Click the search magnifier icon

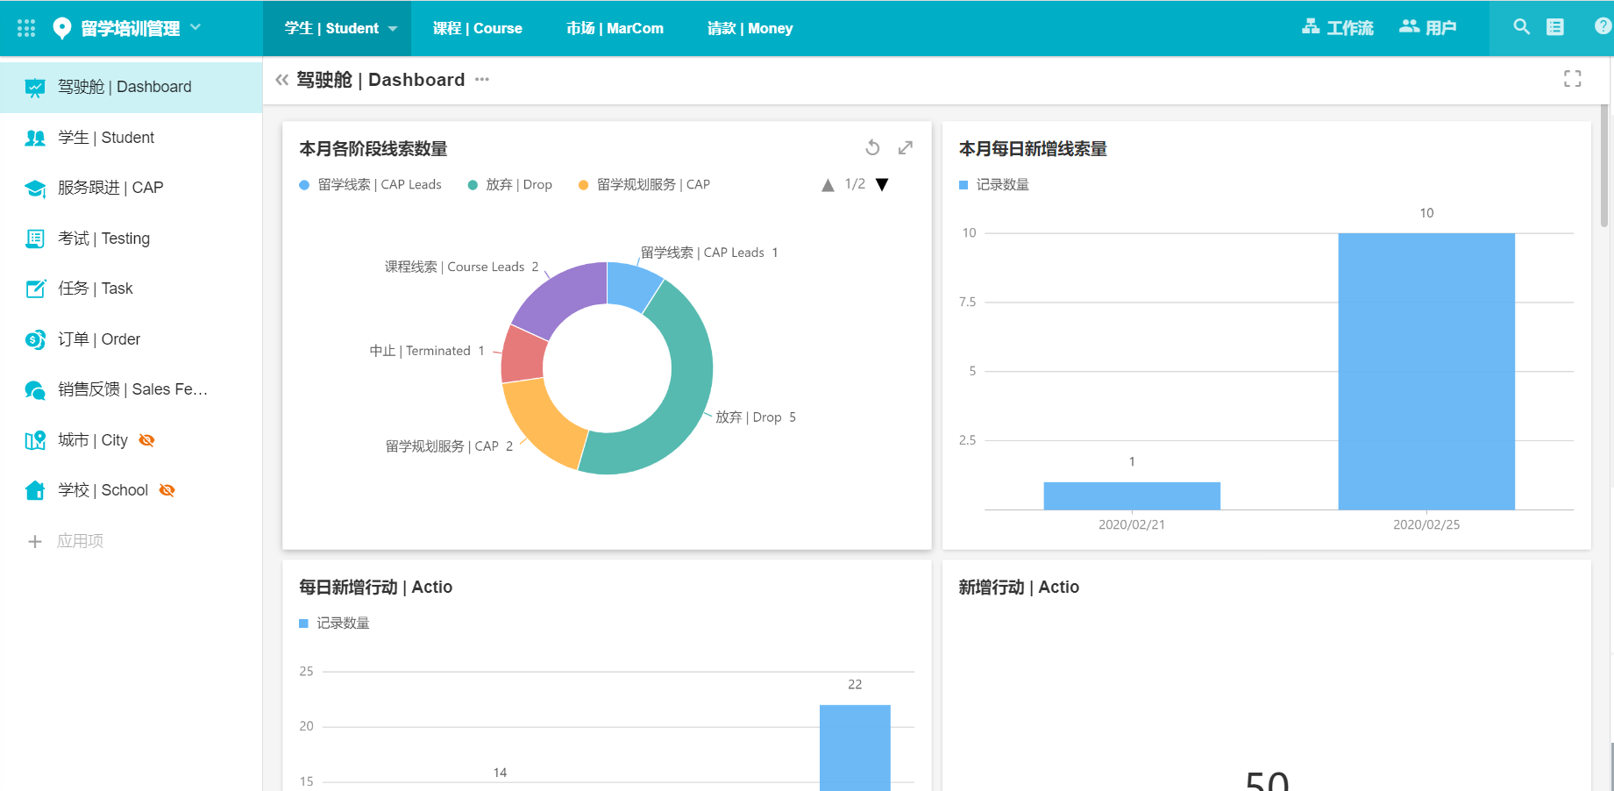[1521, 27]
